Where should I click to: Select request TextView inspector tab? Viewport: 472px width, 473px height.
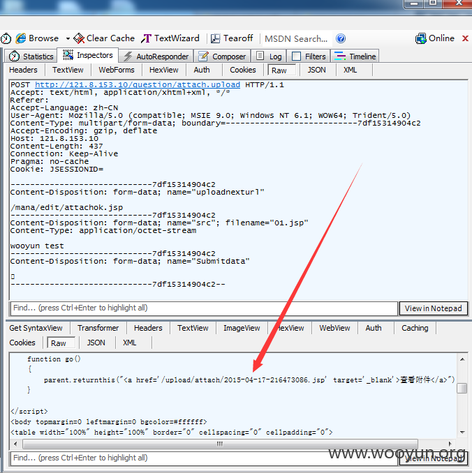point(68,70)
